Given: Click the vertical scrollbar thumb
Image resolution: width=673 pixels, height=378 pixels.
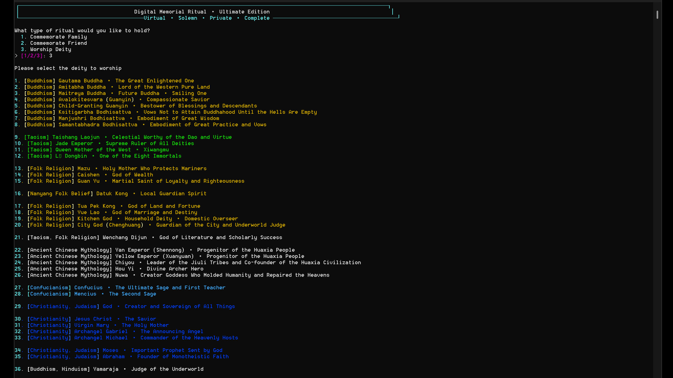Looking at the screenshot, I should click(657, 15).
